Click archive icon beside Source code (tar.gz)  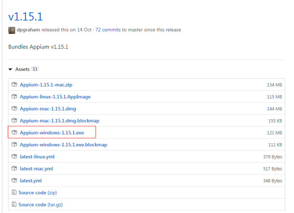(14, 204)
